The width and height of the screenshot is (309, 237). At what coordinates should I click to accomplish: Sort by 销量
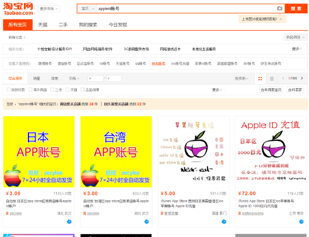36,79
